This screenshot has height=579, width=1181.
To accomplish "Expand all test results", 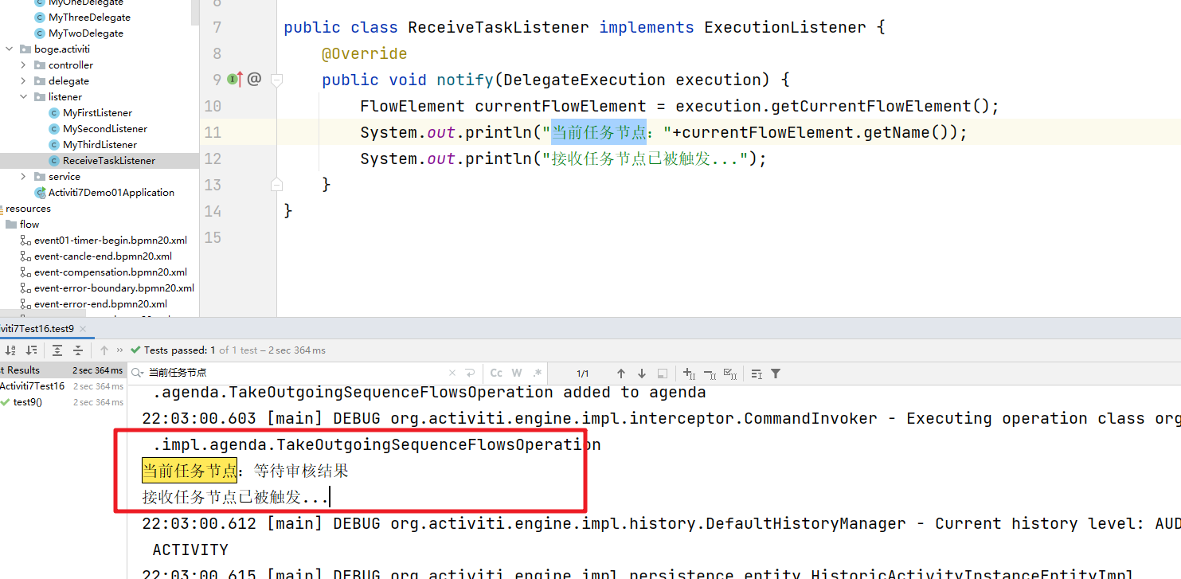I will point(57,350).
